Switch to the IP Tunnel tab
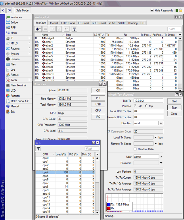 (83, 23)
